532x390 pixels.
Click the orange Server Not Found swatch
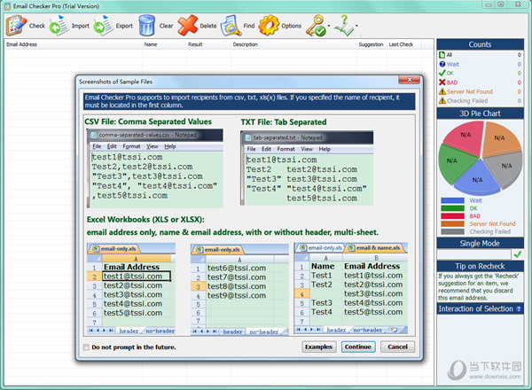point(452,224)
